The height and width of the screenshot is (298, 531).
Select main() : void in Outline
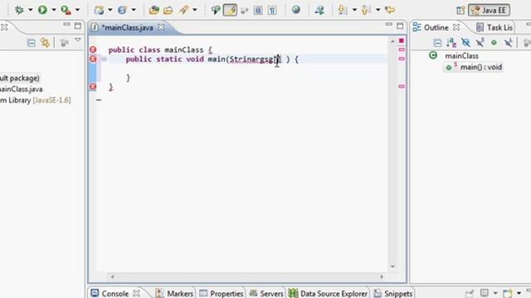pyautogui.click(x=481, y=67)
